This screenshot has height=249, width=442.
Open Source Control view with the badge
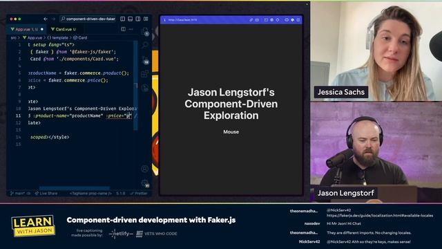tap(145, 60)
